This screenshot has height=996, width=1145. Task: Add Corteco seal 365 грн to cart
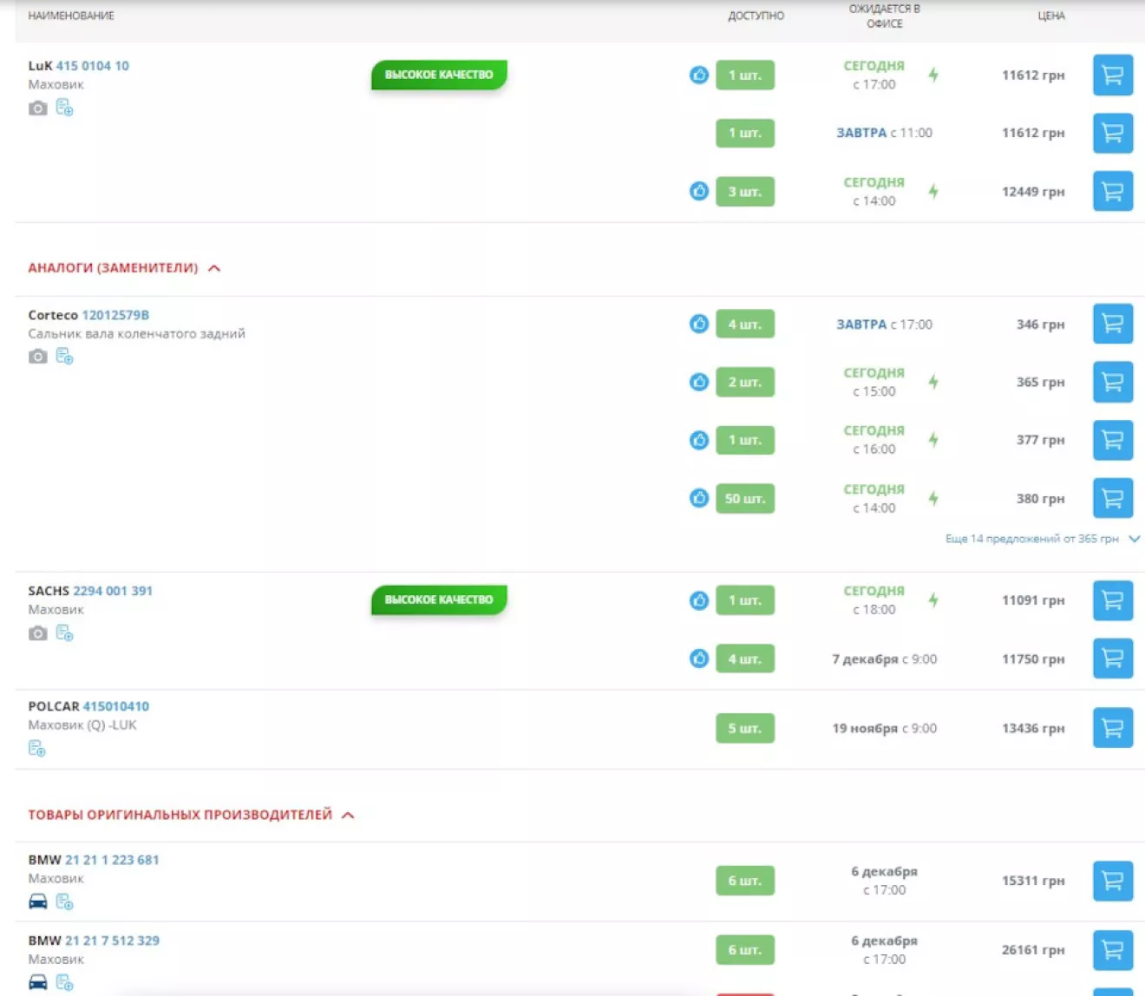[x=1113, y=382]
